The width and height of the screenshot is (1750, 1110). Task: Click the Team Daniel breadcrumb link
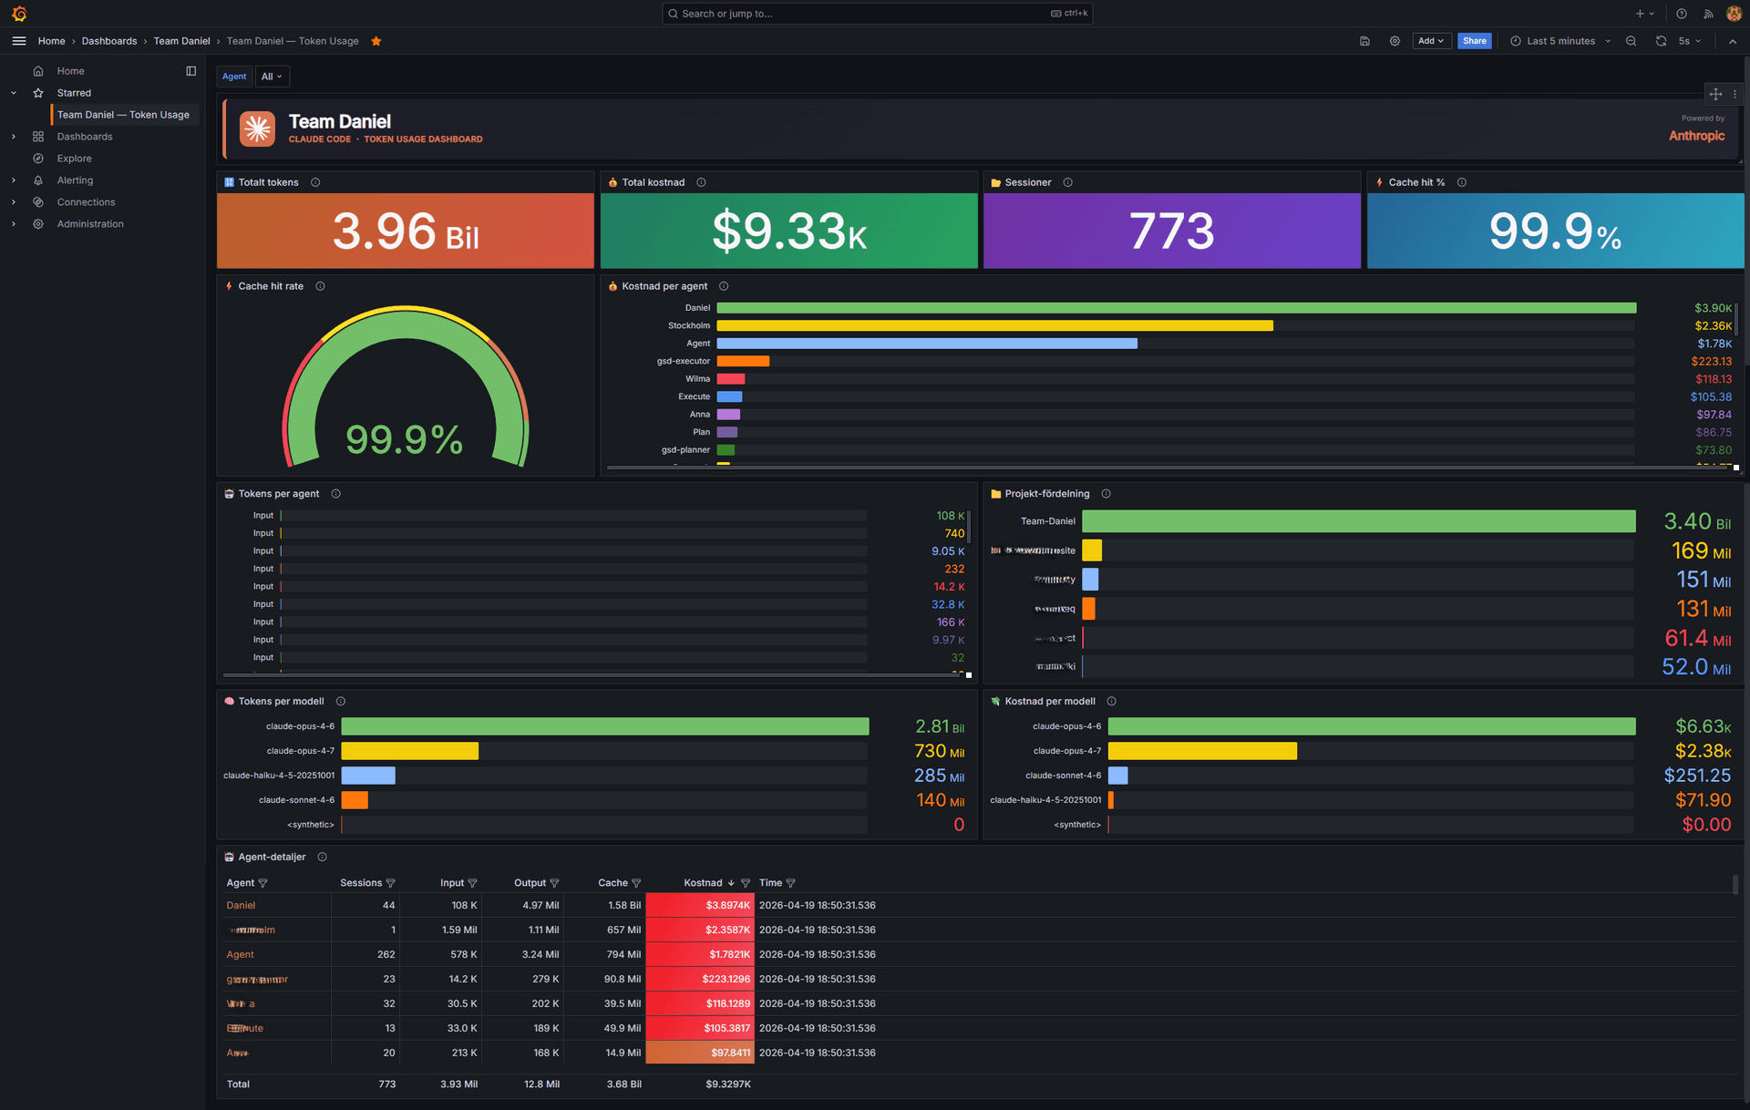(x=181, y=41)
